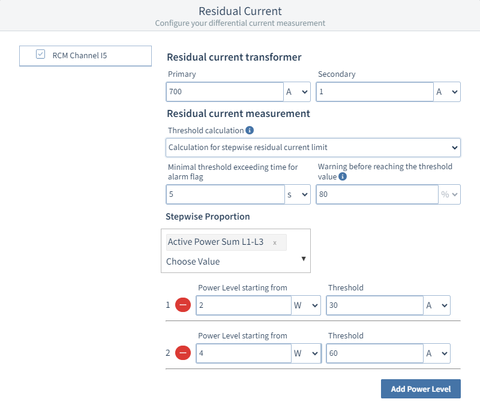
Task: Expand the Threshold calculation method dropdown
Action: [x=313, y=147]
